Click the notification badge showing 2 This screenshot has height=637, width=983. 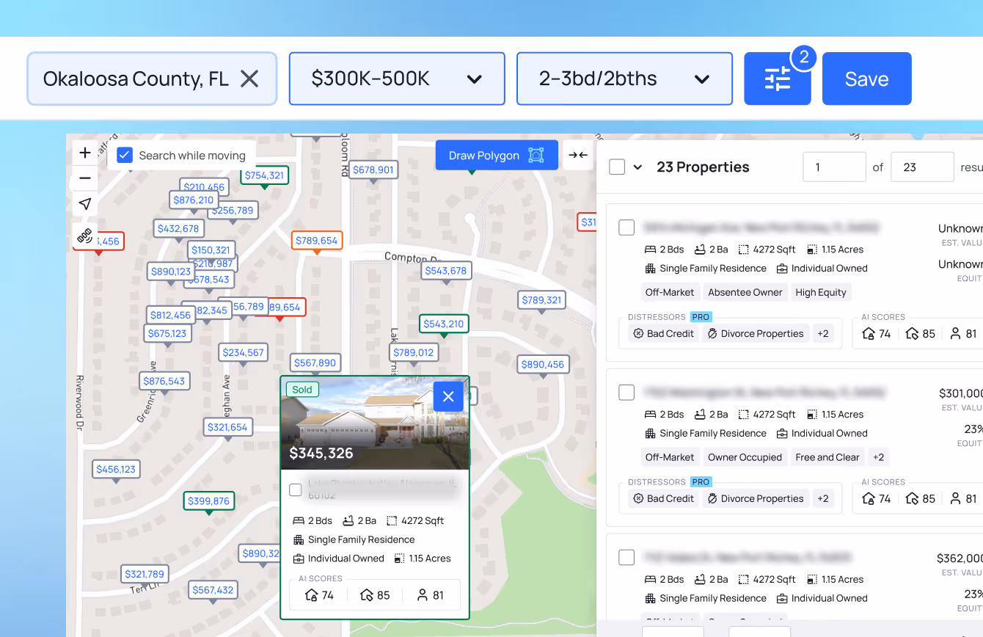click(x=804, y=57)
